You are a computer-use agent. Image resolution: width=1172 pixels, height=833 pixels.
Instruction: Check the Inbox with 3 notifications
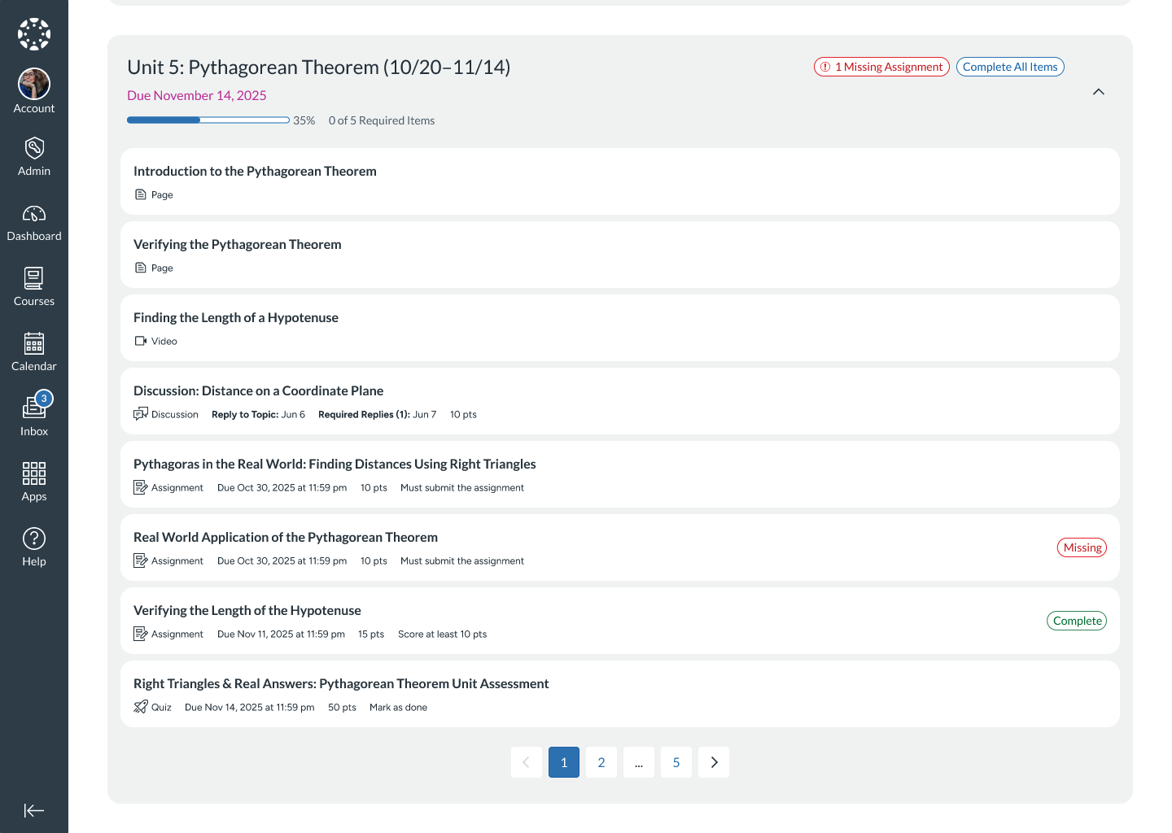click(33, 416)
